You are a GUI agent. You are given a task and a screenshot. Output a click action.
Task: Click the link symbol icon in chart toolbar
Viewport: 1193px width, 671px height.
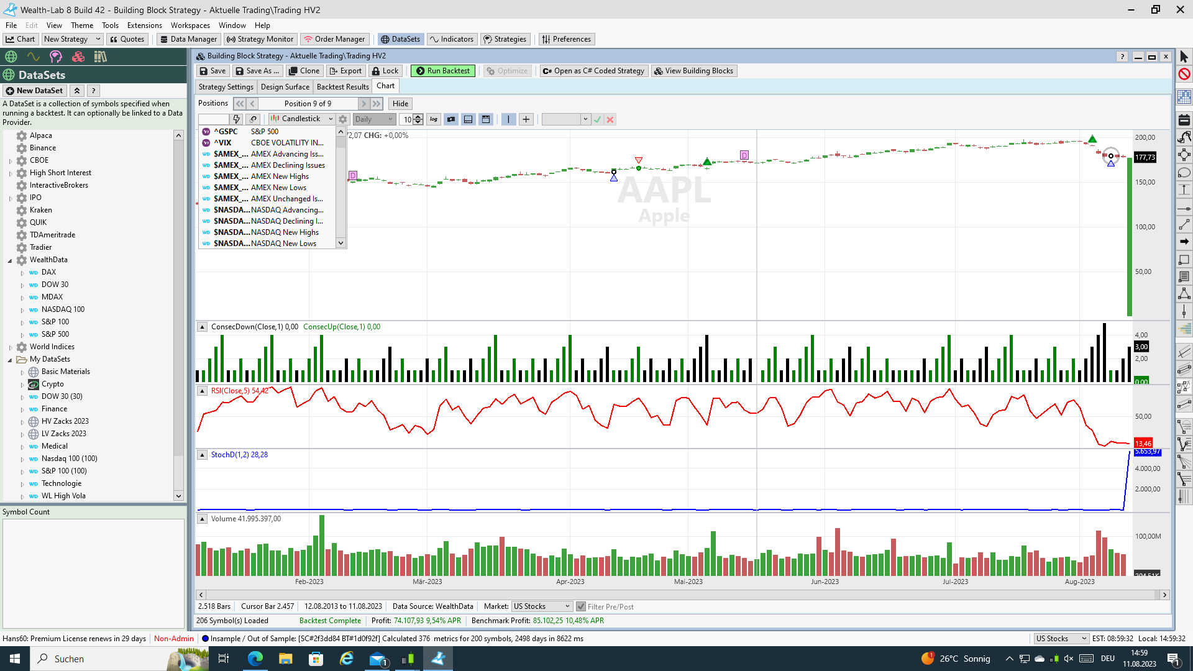click(253, 119)
